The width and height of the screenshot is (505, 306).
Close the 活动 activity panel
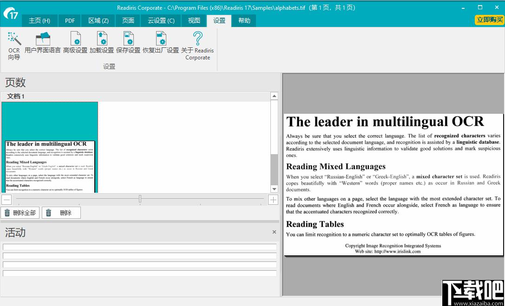274,232
